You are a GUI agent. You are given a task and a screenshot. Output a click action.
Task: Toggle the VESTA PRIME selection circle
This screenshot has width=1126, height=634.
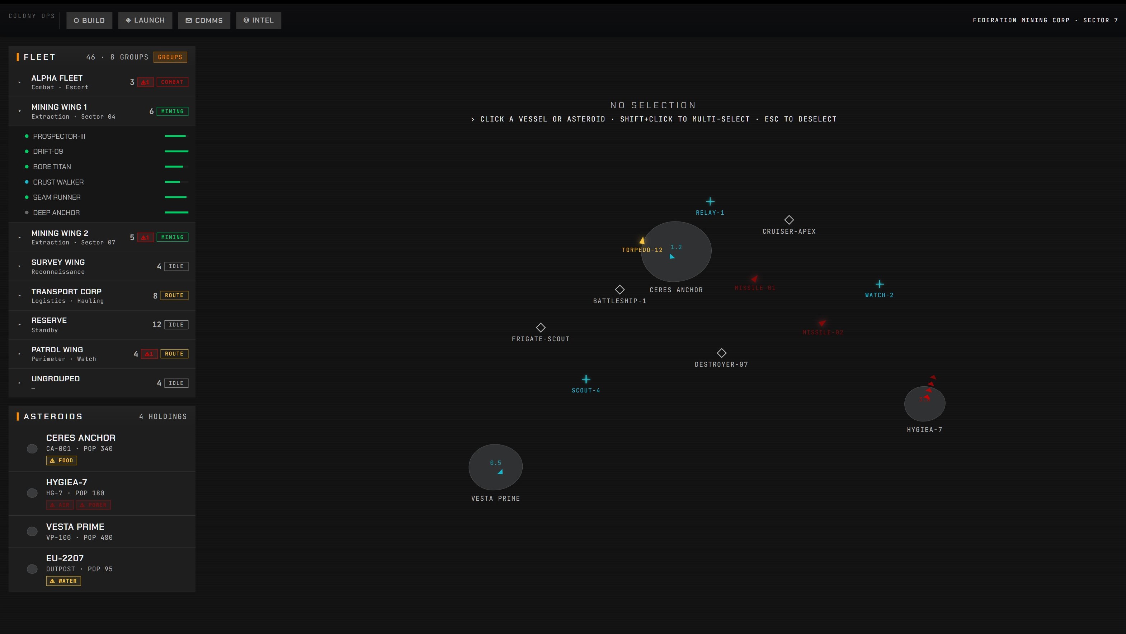click(32, 531)
